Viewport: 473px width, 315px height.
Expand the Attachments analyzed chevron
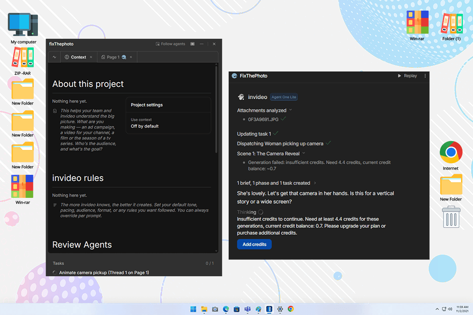(291, 110)
